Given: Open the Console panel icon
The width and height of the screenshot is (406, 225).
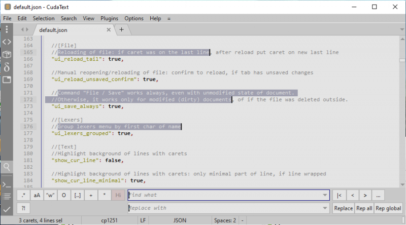Looking at the screenshot, I should pos(7,184).
